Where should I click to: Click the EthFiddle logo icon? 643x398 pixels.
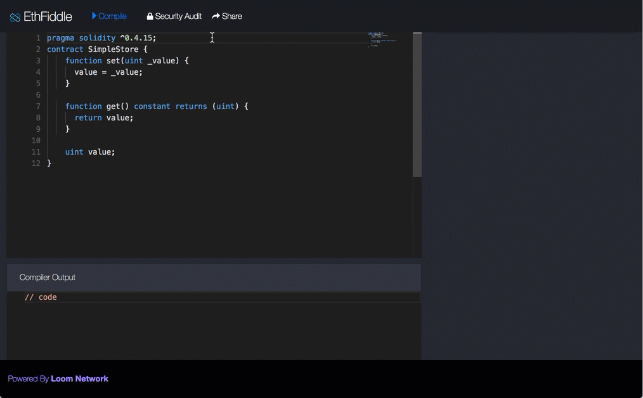coord(15,17)
